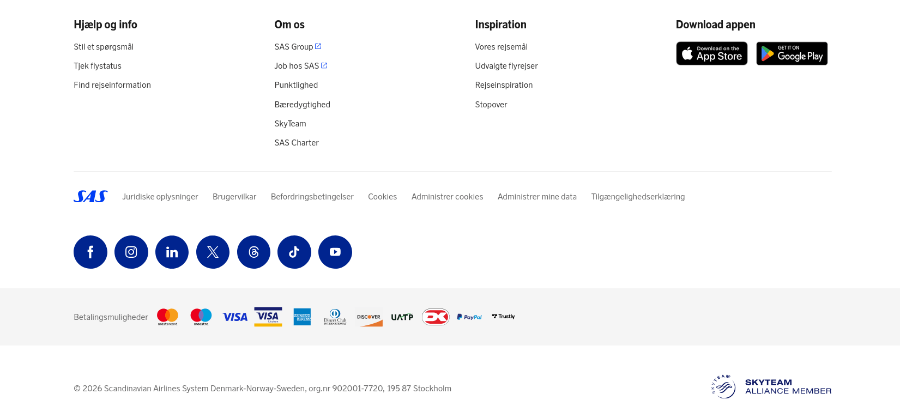Open the YouTube channel icon
Screen dimensions: 900x418
[x=335, y=252]
